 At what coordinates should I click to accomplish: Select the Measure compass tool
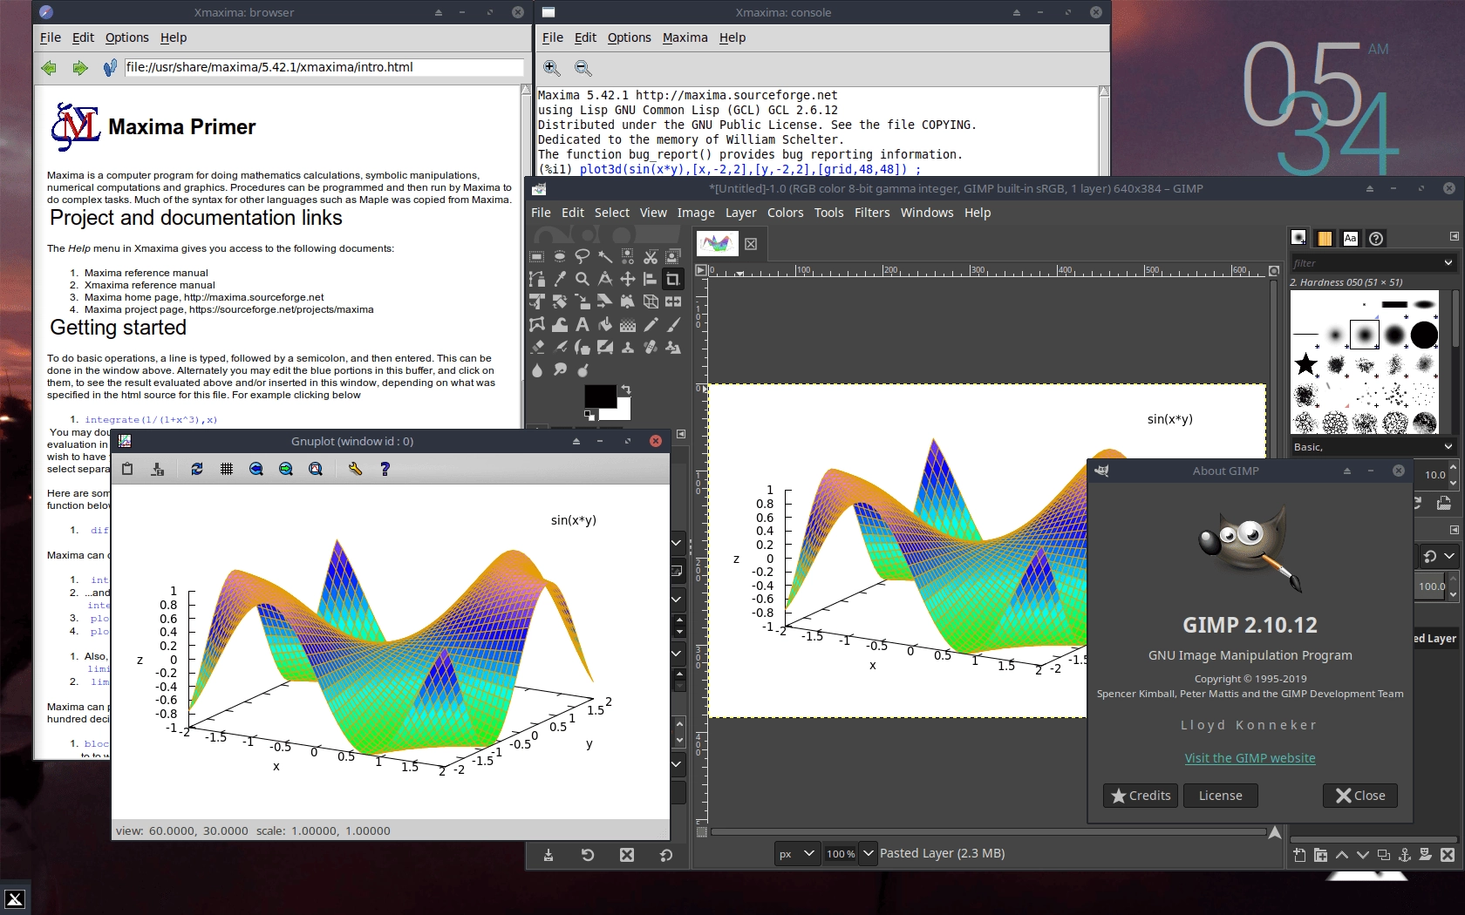coord(605,279)
